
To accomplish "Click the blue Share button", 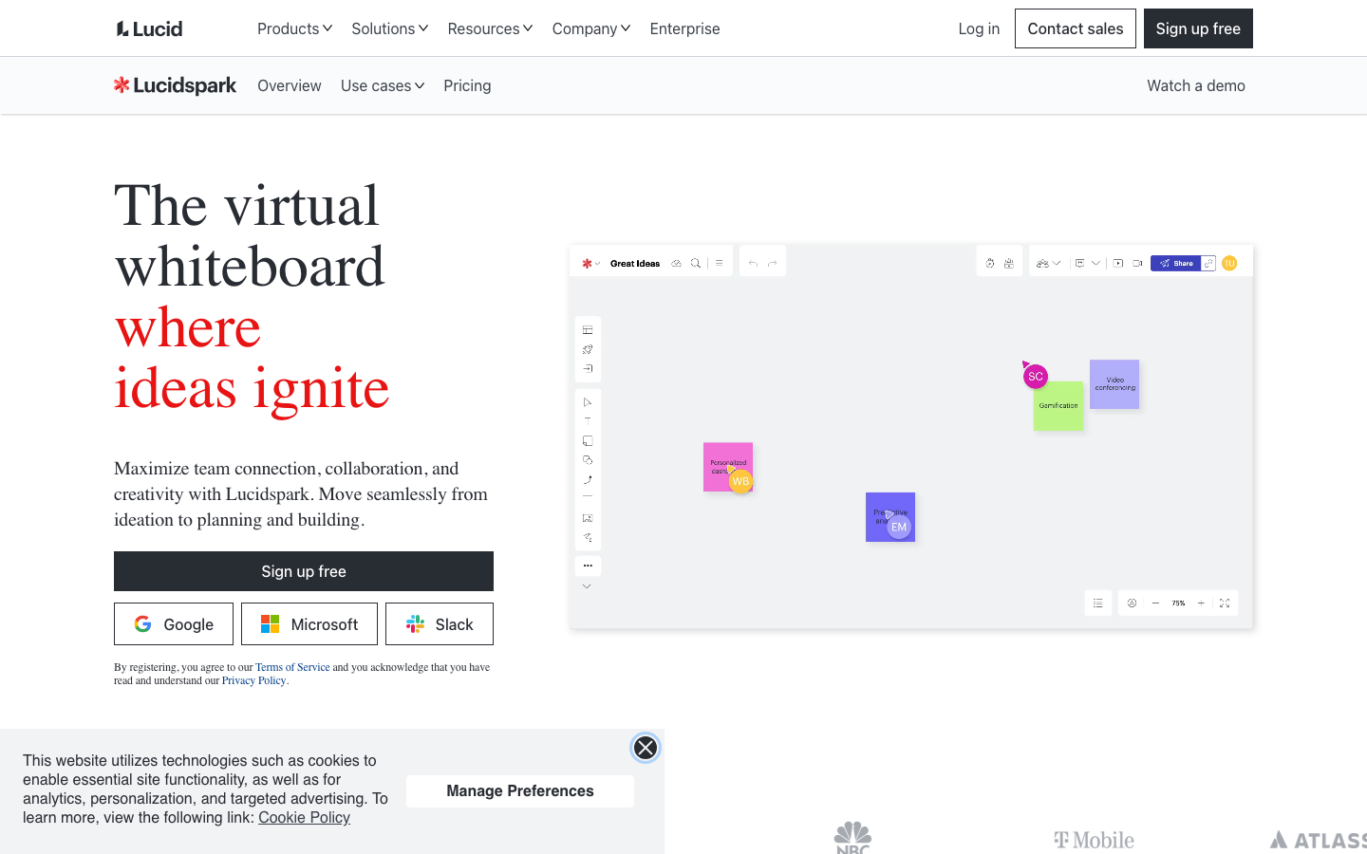I will pyautogui.click(x=1176, y=263).
